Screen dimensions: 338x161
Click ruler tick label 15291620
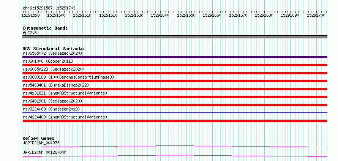click(x=108, y=15)
